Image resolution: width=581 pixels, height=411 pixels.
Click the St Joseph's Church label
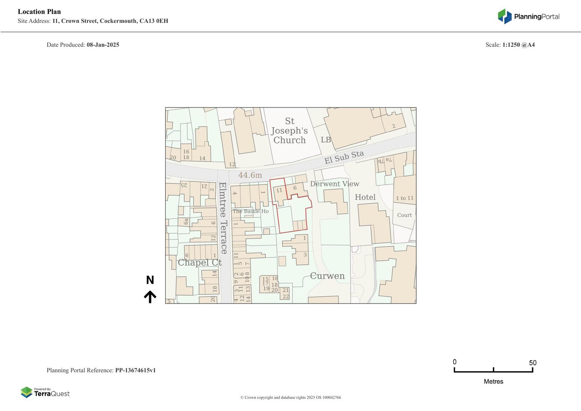tap(289, 131)
